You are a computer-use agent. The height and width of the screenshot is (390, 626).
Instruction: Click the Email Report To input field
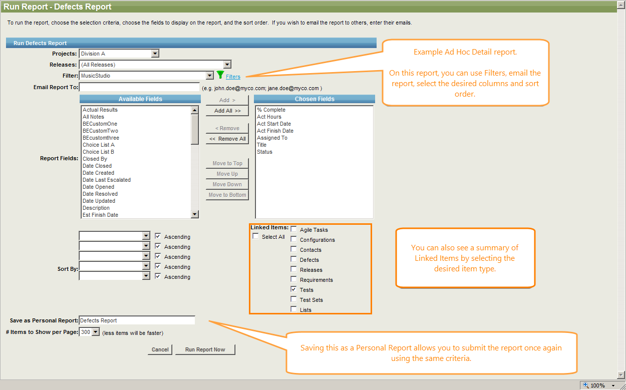tap(139, 87)
